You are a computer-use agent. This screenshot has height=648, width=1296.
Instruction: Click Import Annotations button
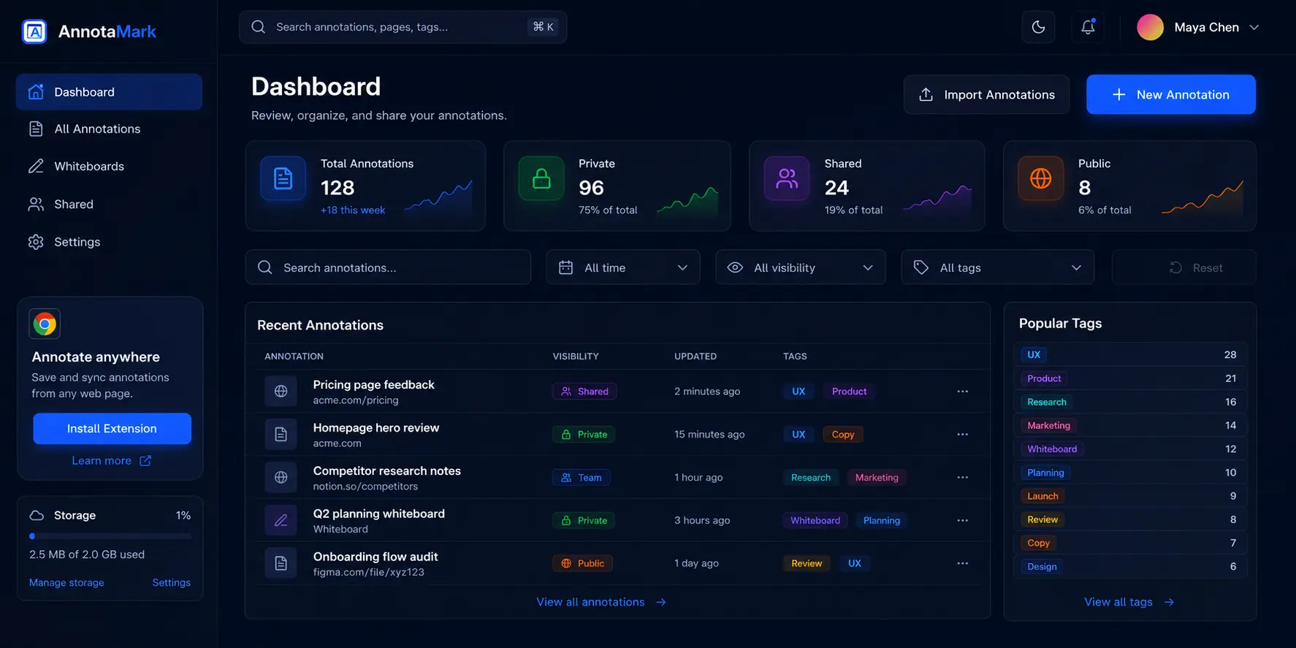pos(986,94)
